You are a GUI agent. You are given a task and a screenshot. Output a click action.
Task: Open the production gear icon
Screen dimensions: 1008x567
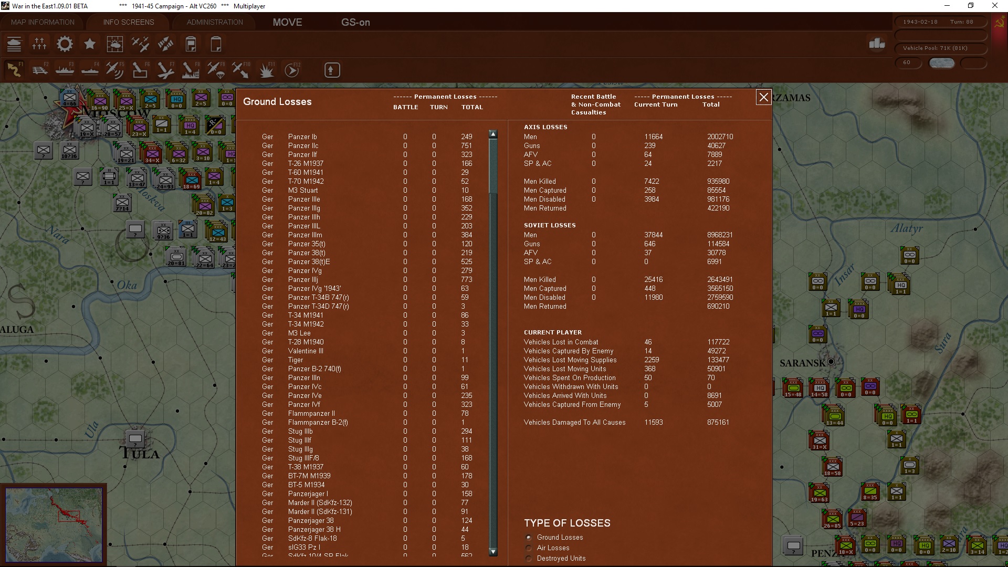coord(65,44)
